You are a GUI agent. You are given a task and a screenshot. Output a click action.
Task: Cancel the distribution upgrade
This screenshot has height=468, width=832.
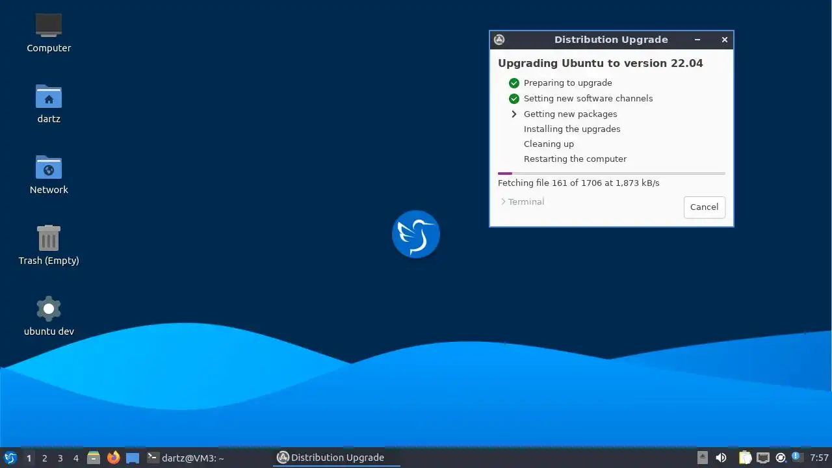click(705, 207)
